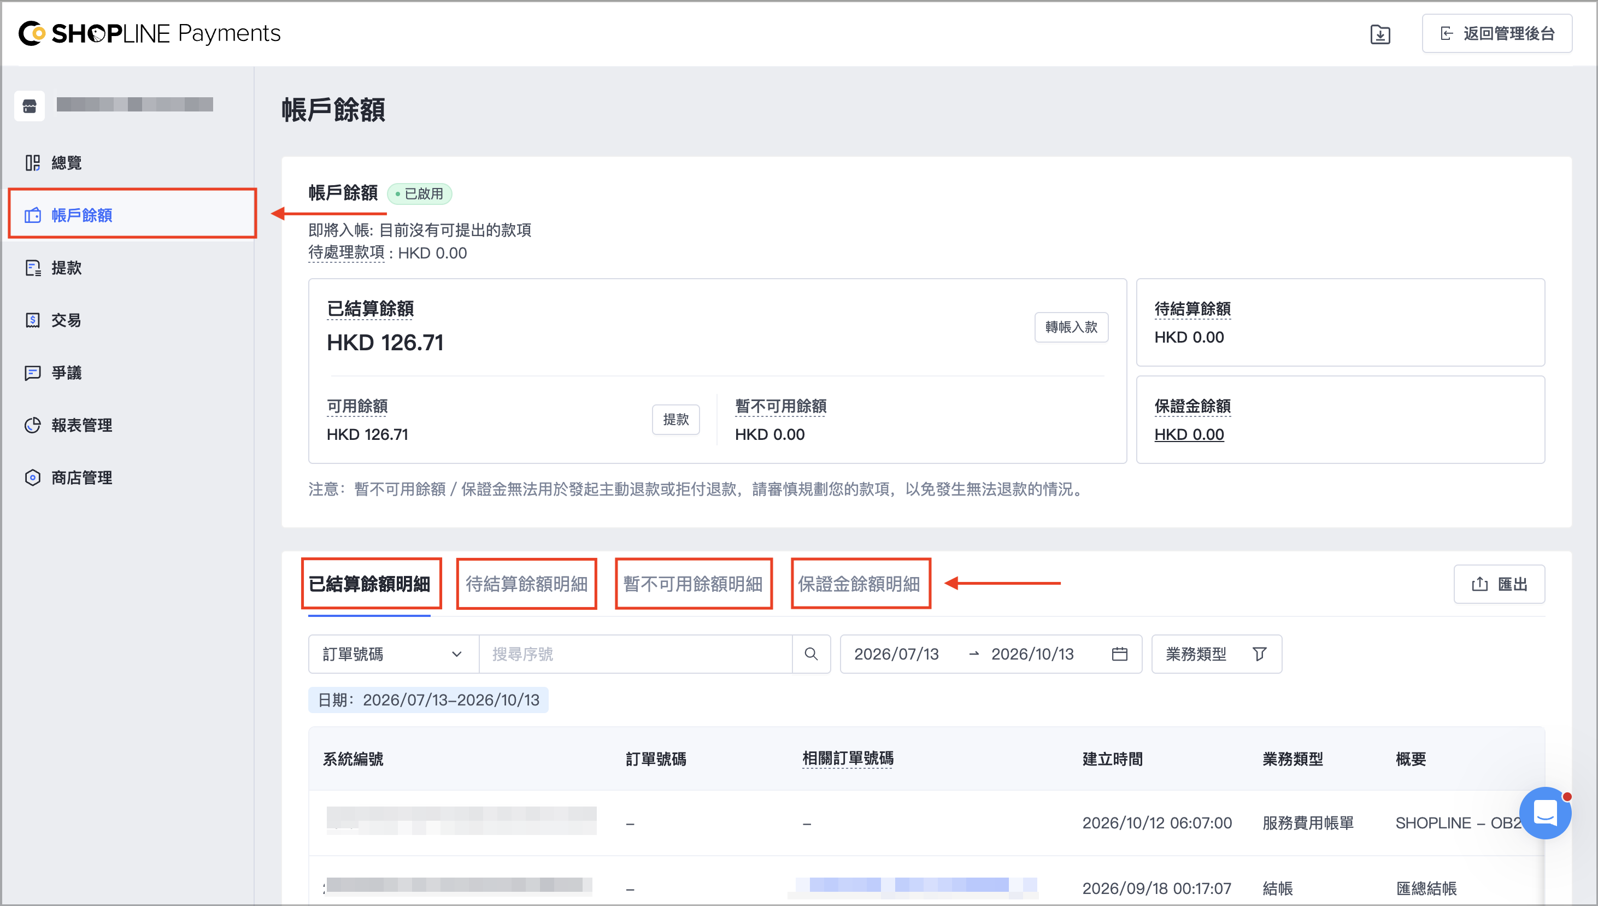
Task: Click the 報表管理 pie chart icon
Action: pyautogui.click(x=32, y=425)
